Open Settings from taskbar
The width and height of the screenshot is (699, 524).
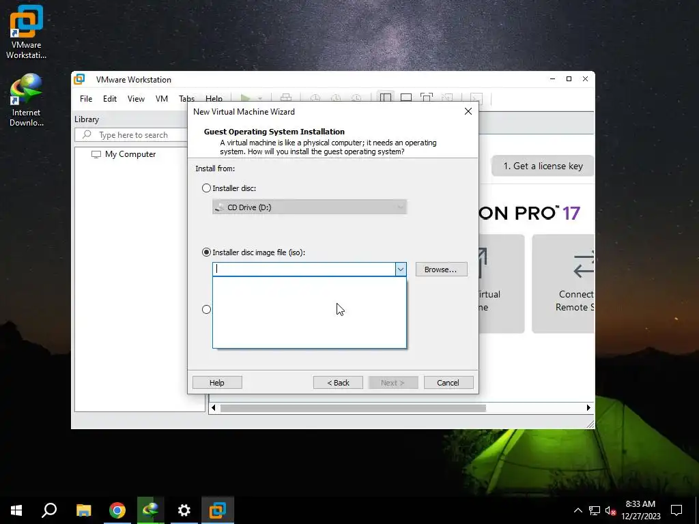click(184, 510)
